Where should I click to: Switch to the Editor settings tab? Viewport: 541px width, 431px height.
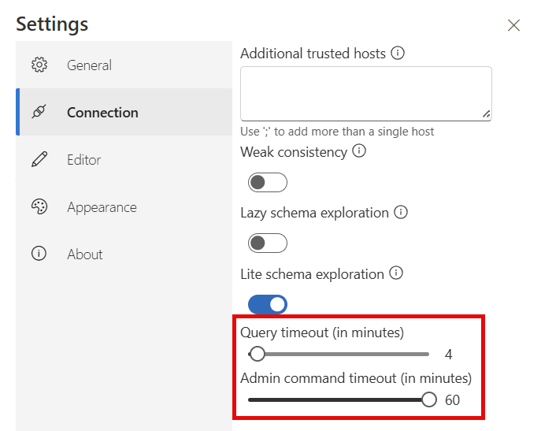[x=83, y=160]
